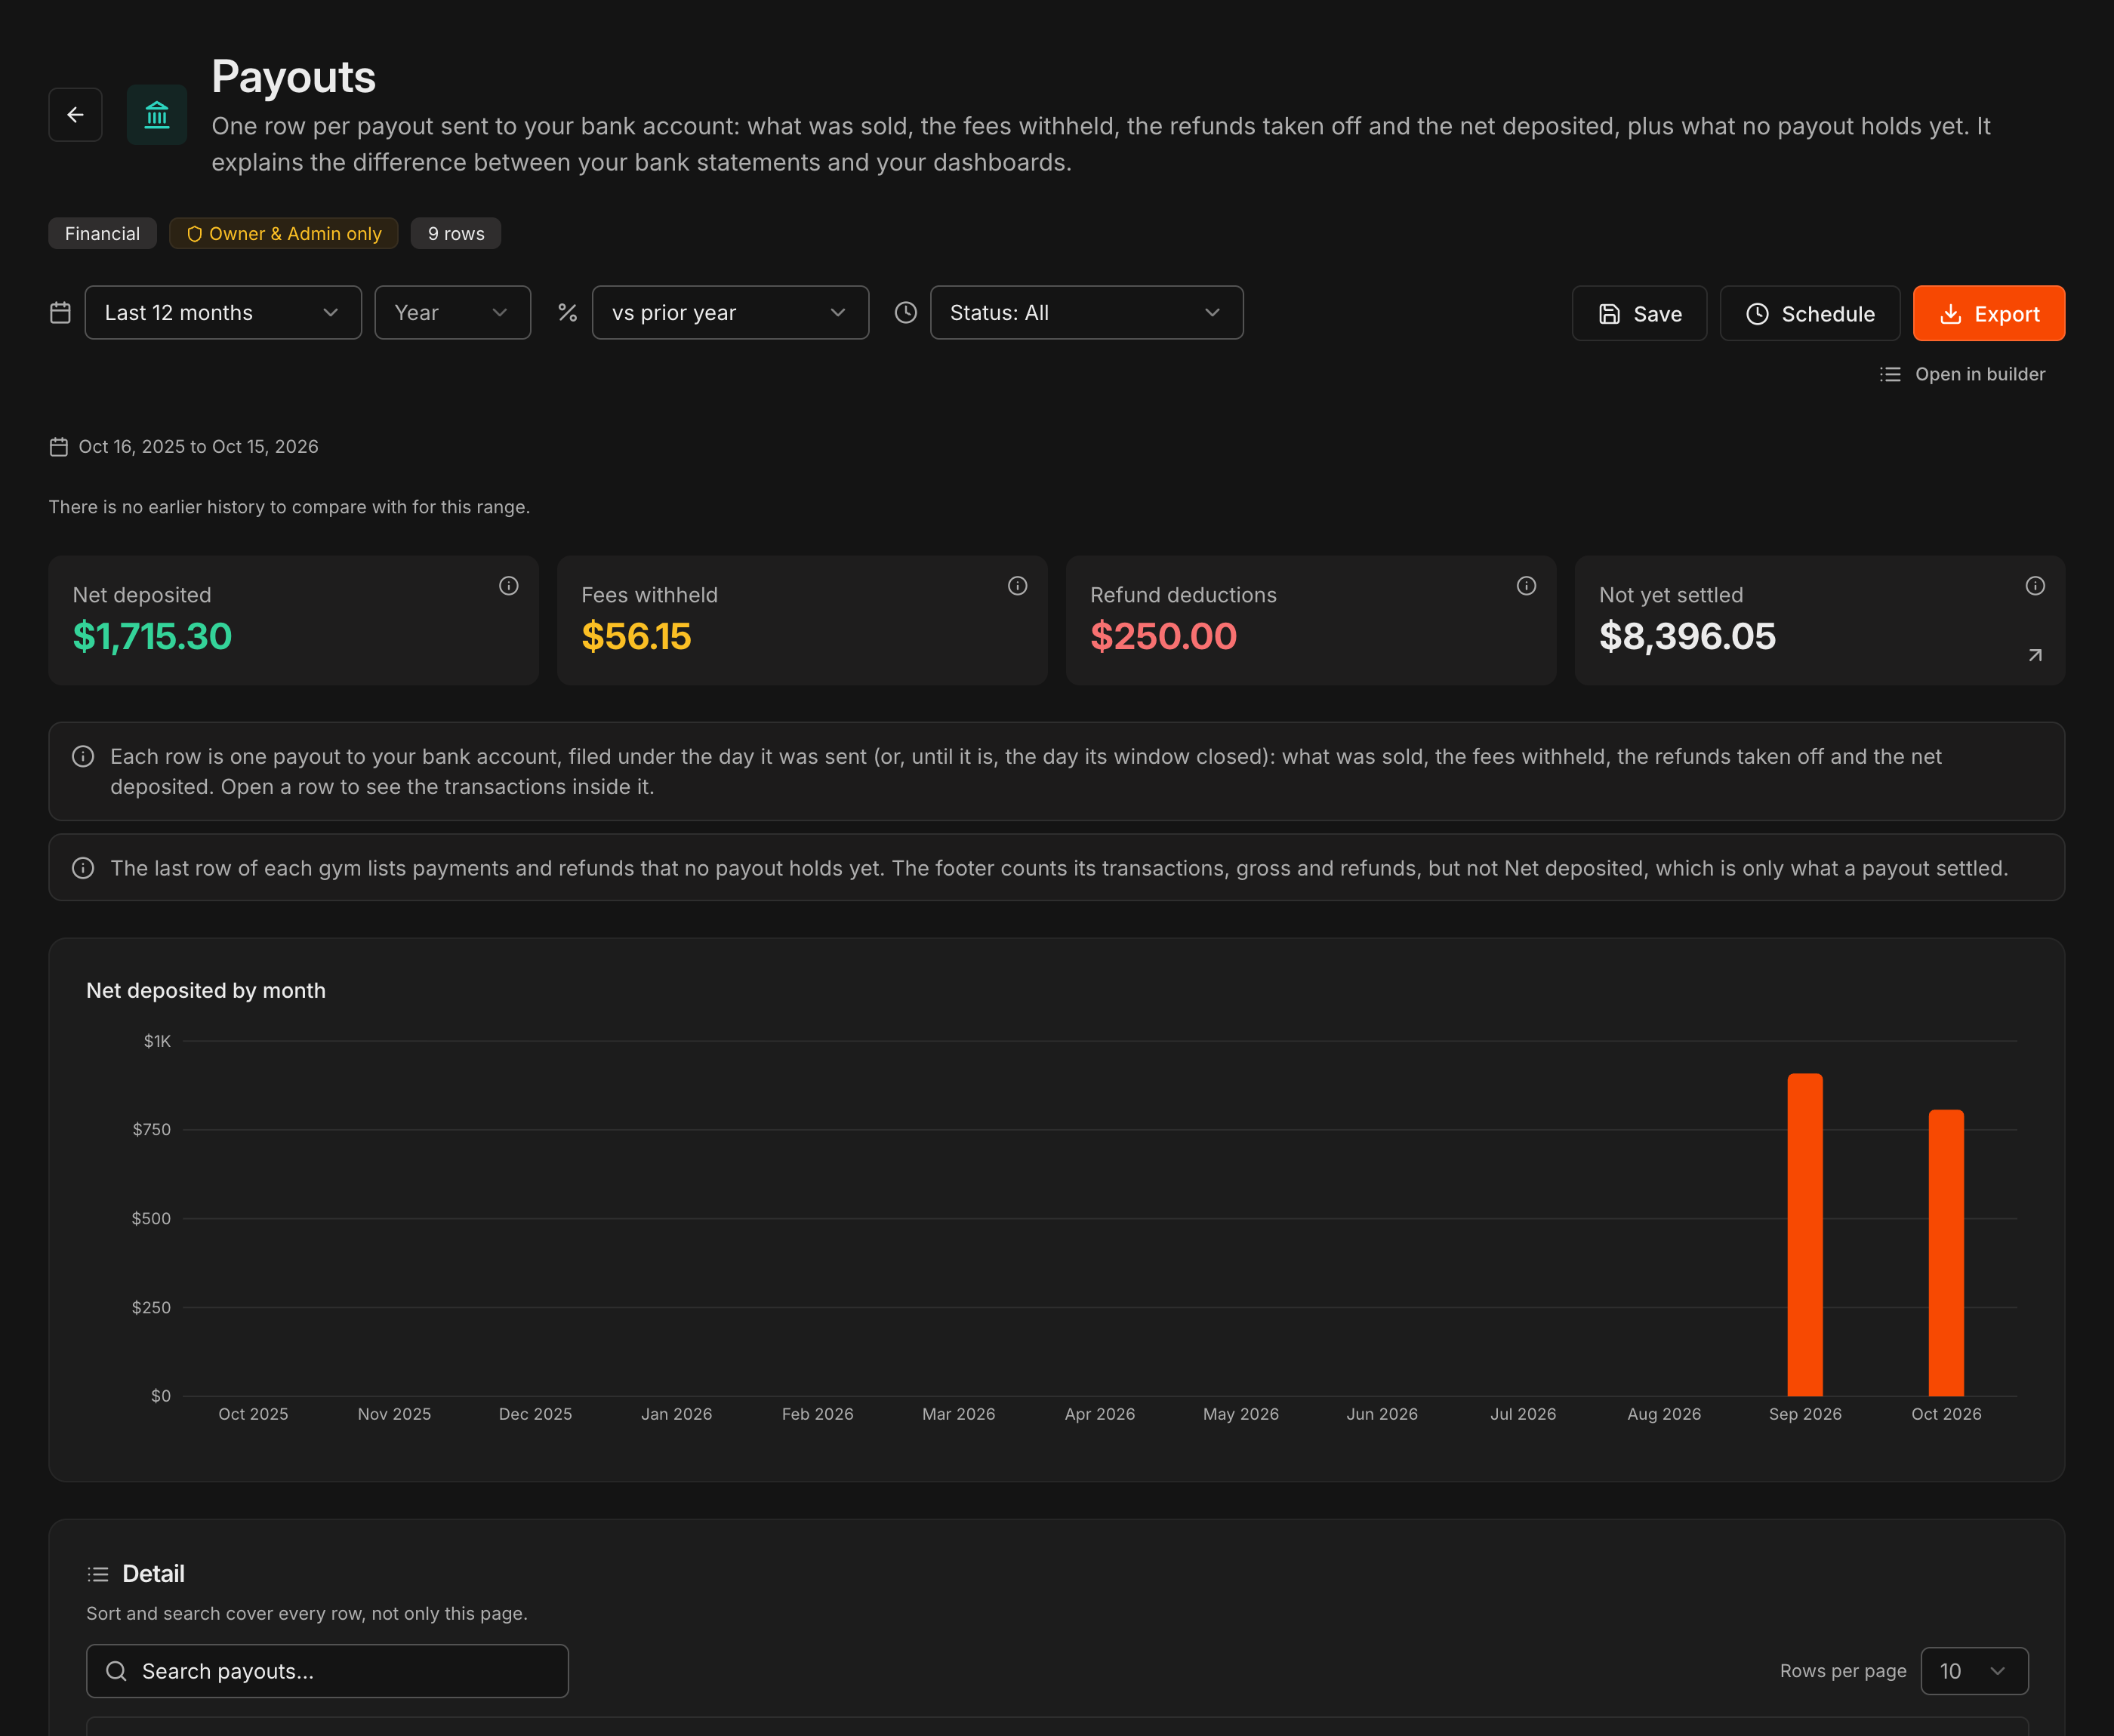Open in builder link
This screenshot has height=1736, width=2114.
tap(1962, 374)
